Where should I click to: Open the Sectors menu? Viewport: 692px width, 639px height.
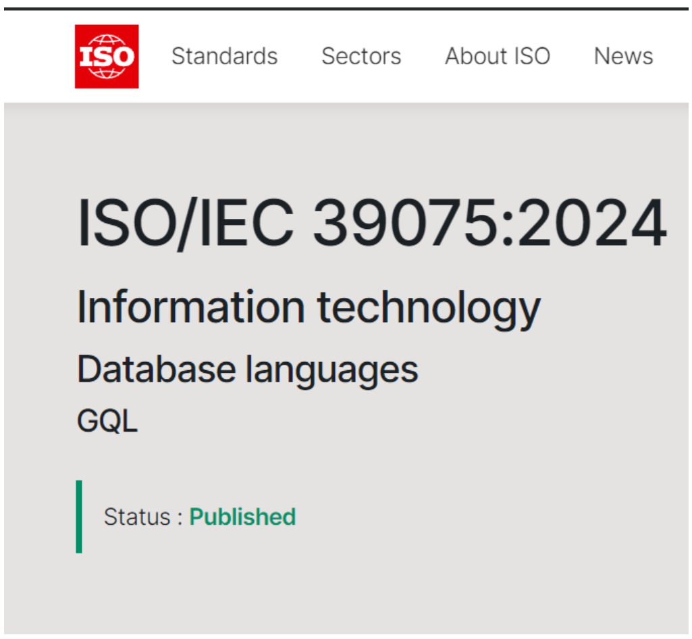coord(361,56)
